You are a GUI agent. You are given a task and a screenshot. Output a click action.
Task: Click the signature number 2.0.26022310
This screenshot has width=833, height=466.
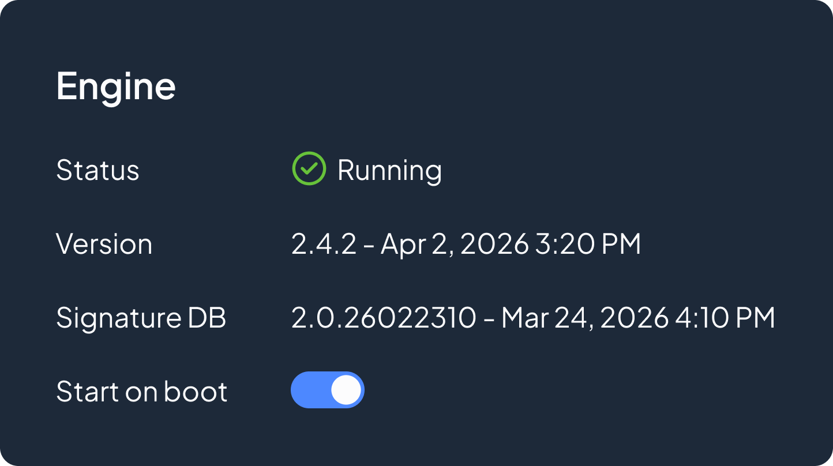click(x=384, y=318)
